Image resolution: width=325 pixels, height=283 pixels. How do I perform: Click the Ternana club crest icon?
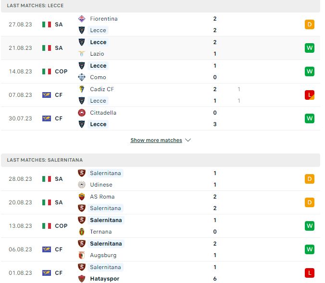click(82, 232)
